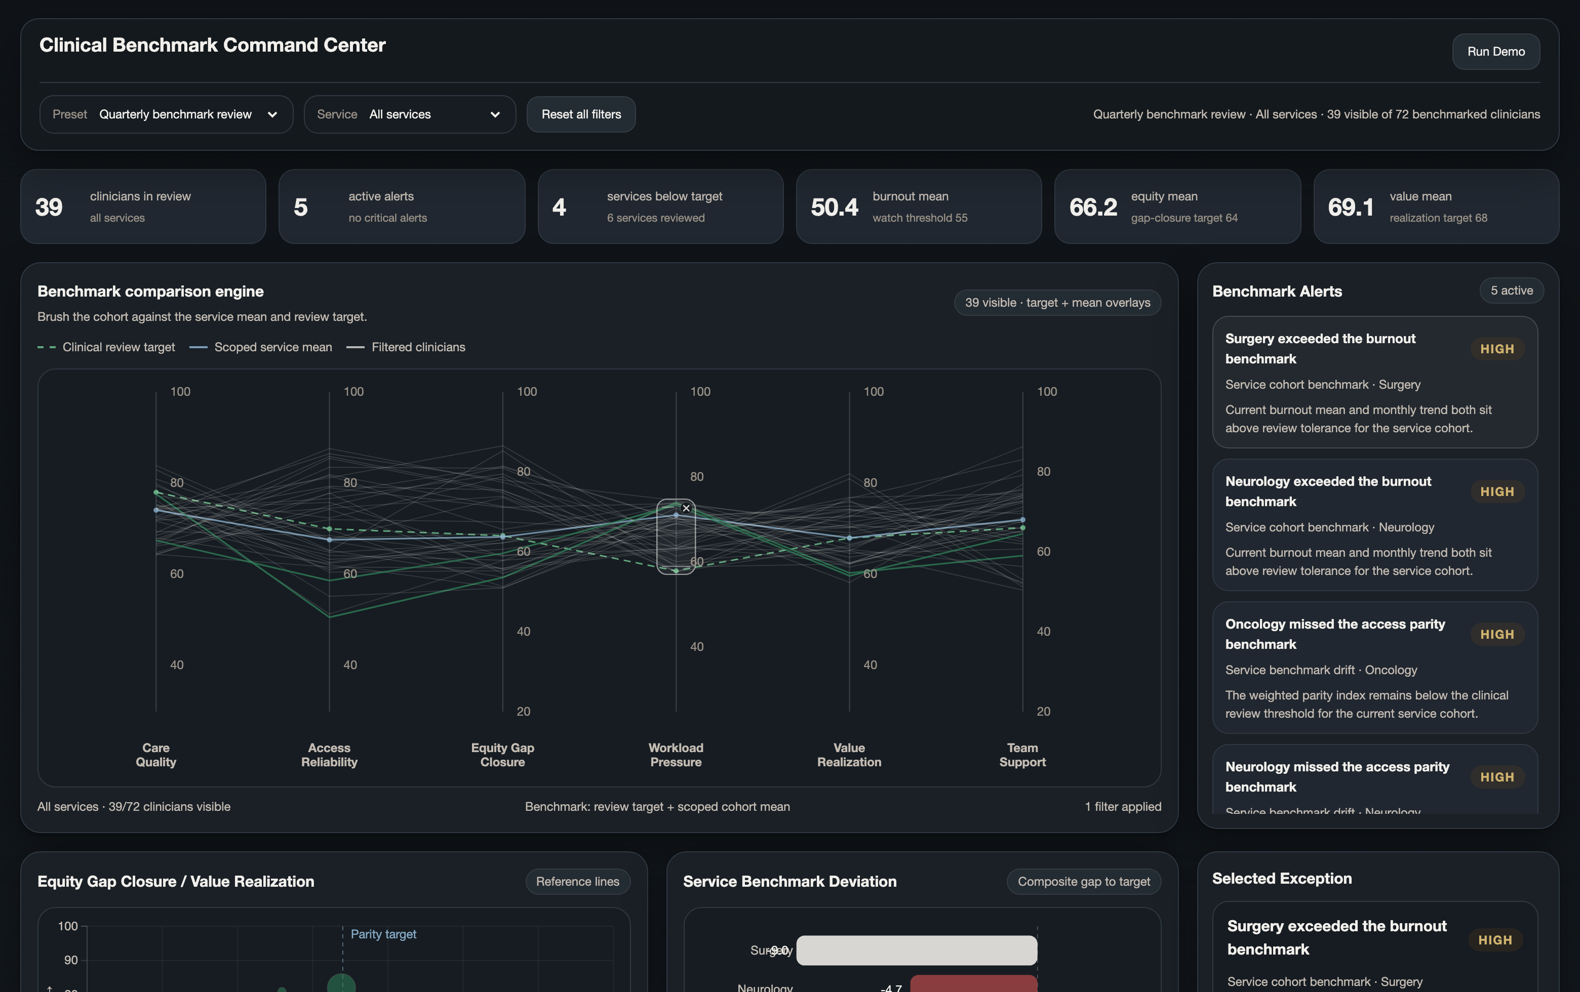
Task: Open Neurology exceeded the burnout benchmark alert
Action: [x=1374, y=524]
